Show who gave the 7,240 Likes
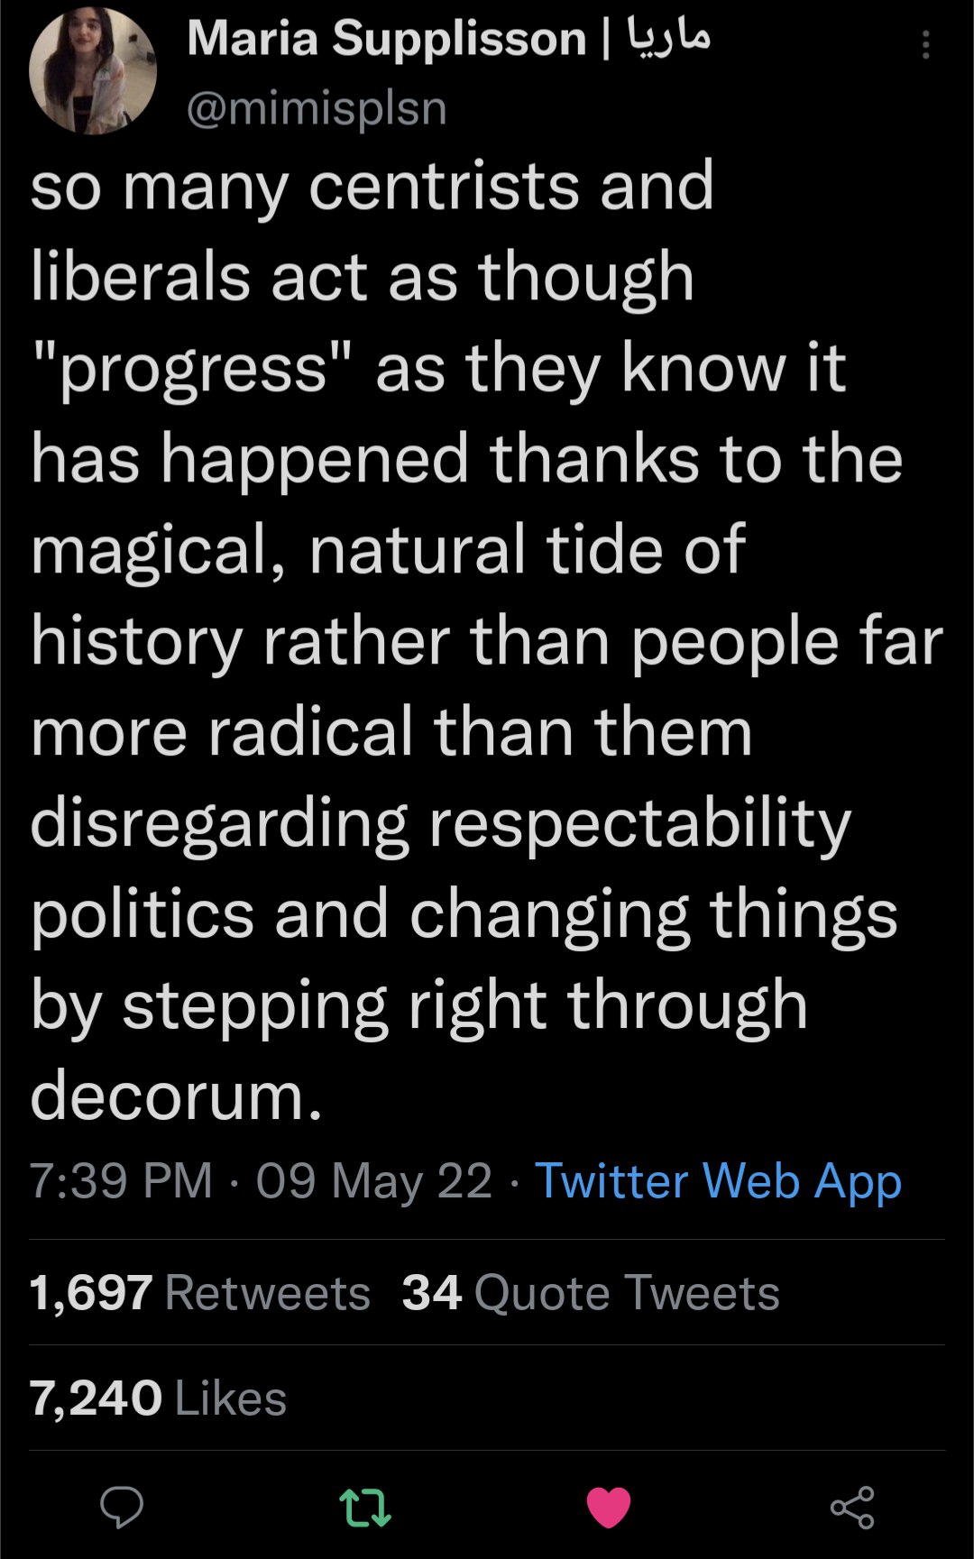The width and height of the screenshot is (974, 1559). click(159, 1399)
